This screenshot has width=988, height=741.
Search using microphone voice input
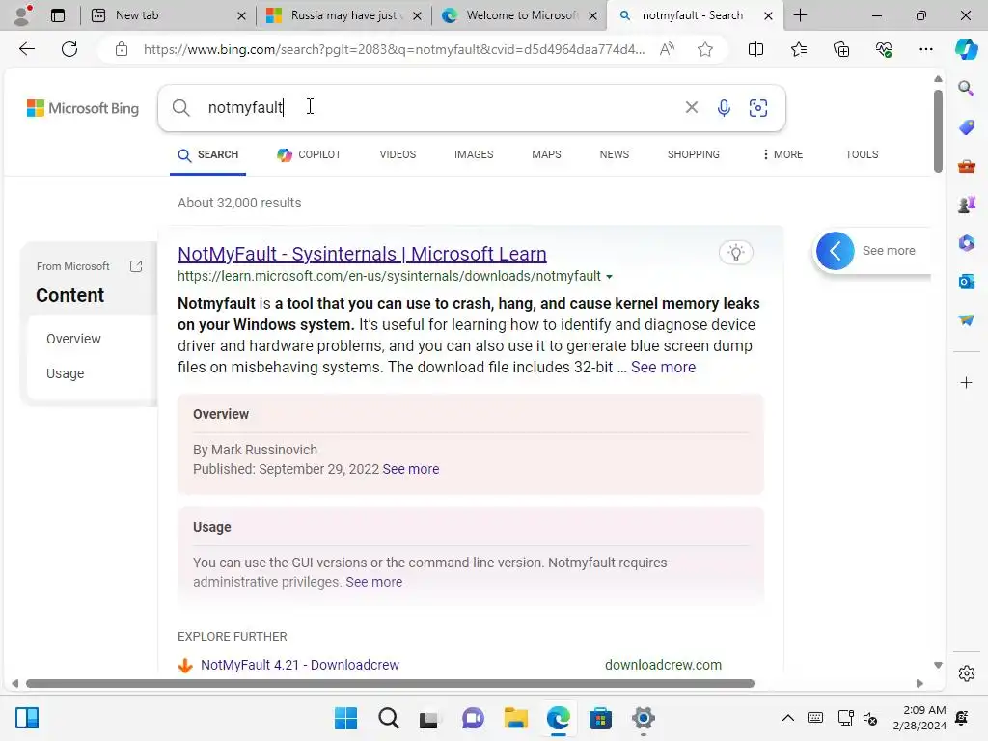click(x=724, y=108)
